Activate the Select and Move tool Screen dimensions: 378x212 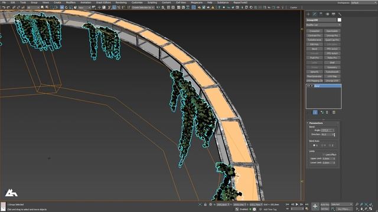[62, 8]
